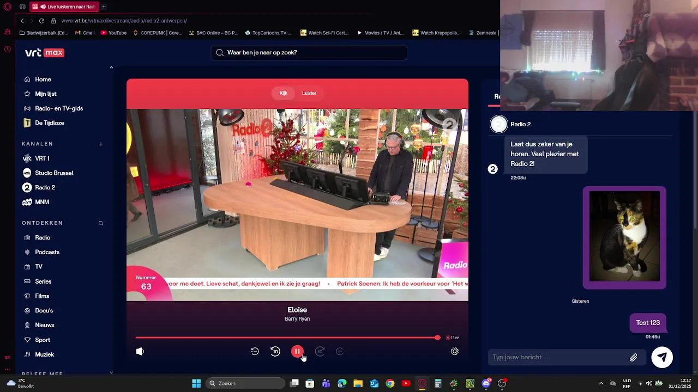The height and width of the screenshot is (392, 698).
Task: Mute the player volume speaker icon
Action: pos(140,352)
